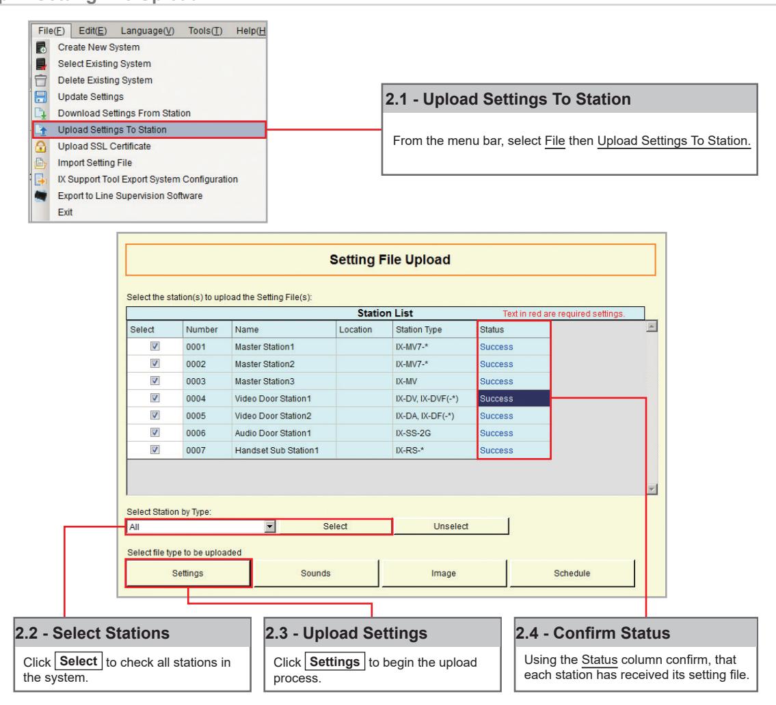
Task: Click the Update Settings floppy disk icon
Action: [41, 96]
